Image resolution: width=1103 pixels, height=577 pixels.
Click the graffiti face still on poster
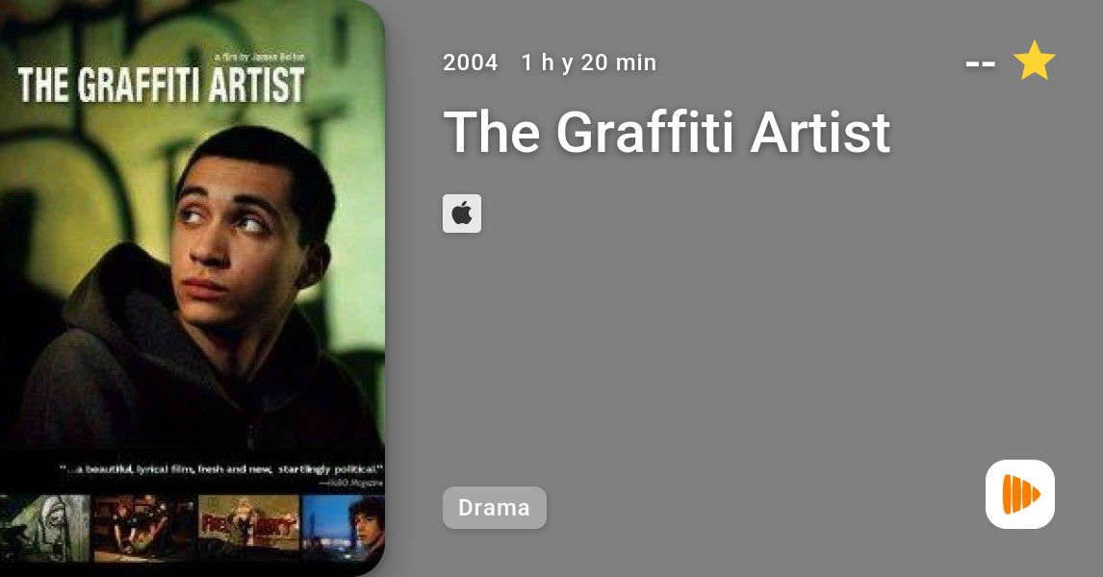click(x=45, y=529)
